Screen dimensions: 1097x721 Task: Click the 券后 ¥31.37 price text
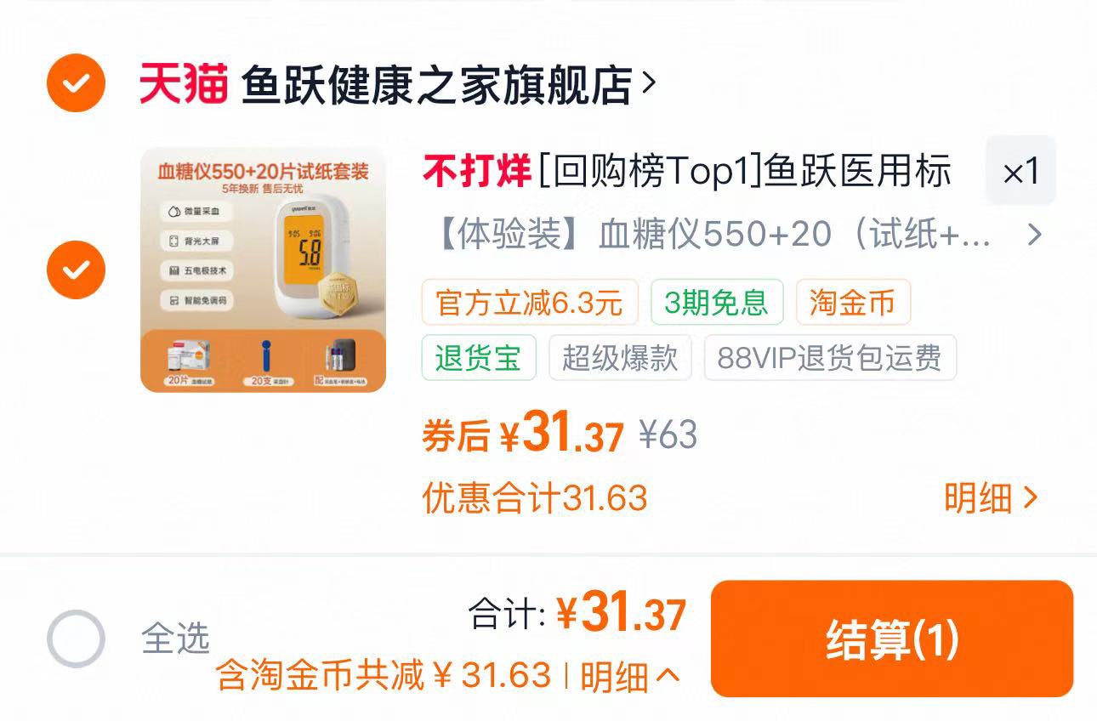[x=523, y=433]
